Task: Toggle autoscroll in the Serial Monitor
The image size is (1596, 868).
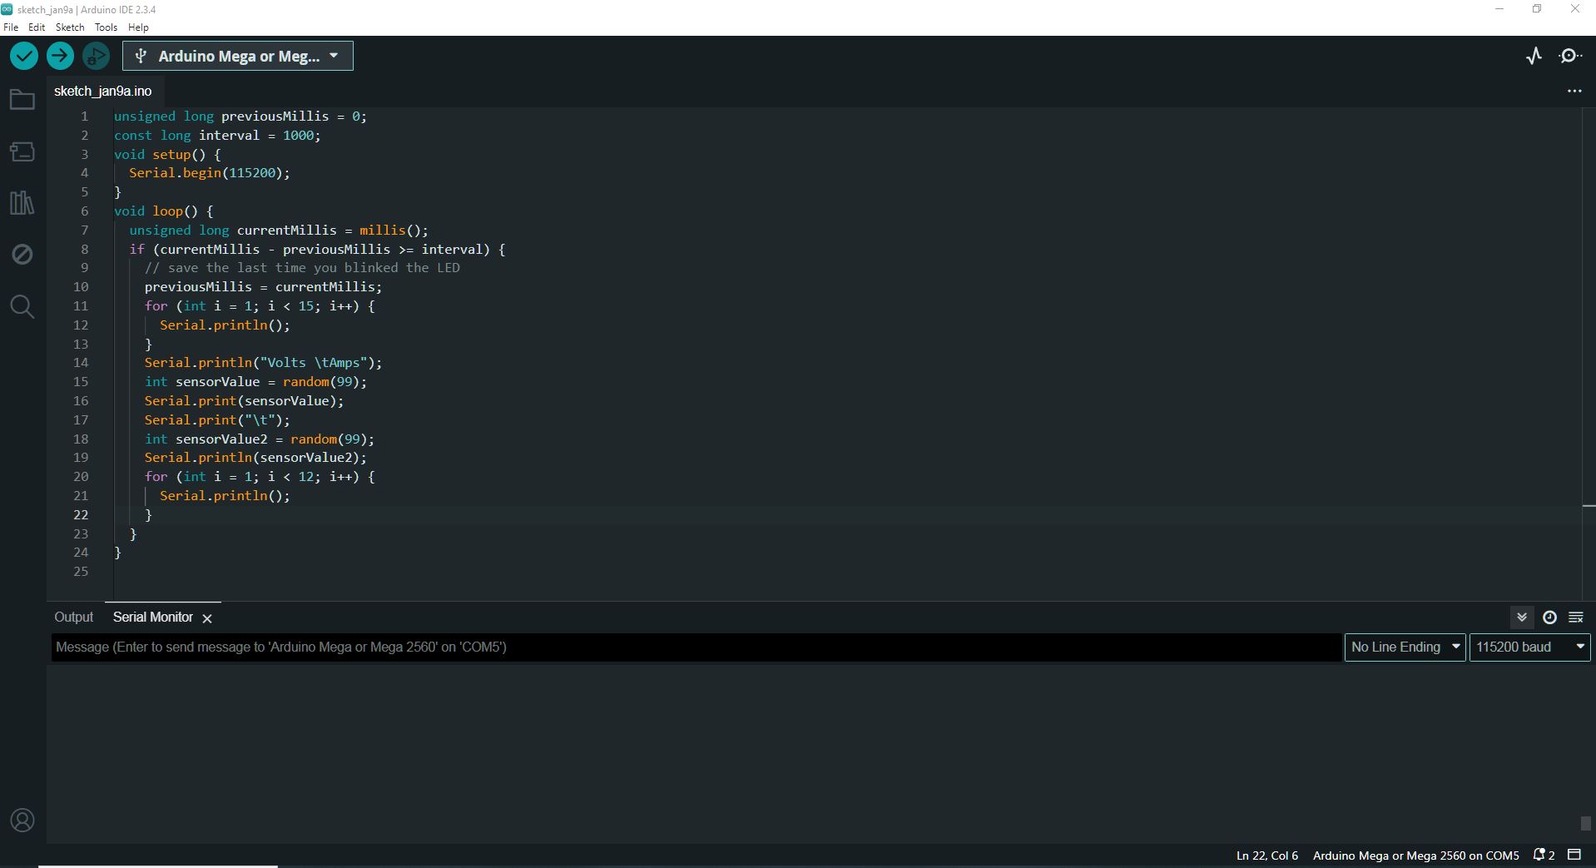Action: click(x=1521, y=617)
